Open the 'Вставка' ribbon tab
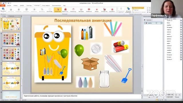 (x=15, y=5)
